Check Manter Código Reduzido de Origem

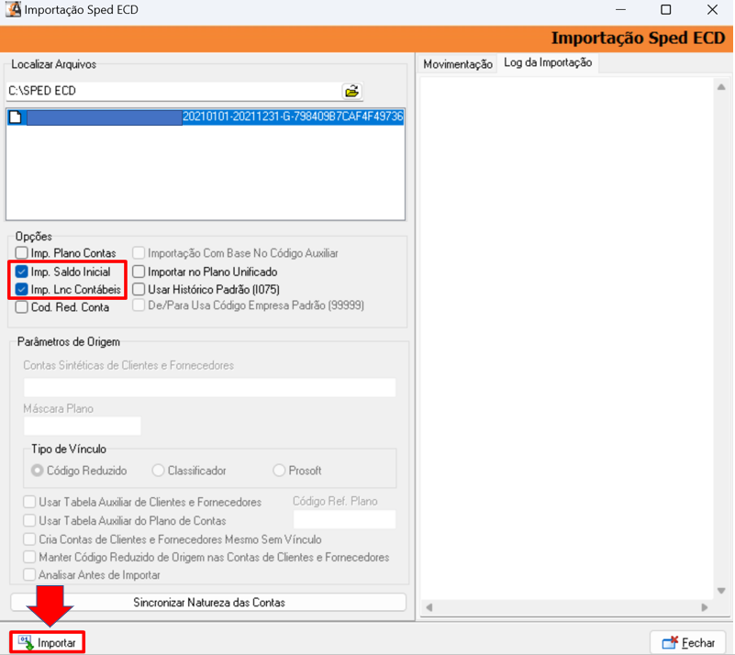(29, 557)
